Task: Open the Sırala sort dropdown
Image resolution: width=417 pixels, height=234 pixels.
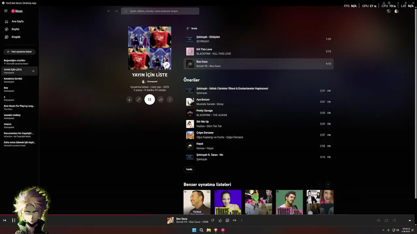Action: (x=192, y=29)
